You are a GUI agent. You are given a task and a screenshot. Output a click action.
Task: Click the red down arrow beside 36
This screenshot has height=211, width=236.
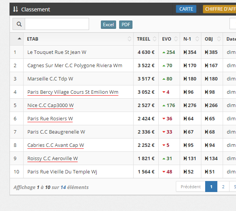click(x=164, y=119)
